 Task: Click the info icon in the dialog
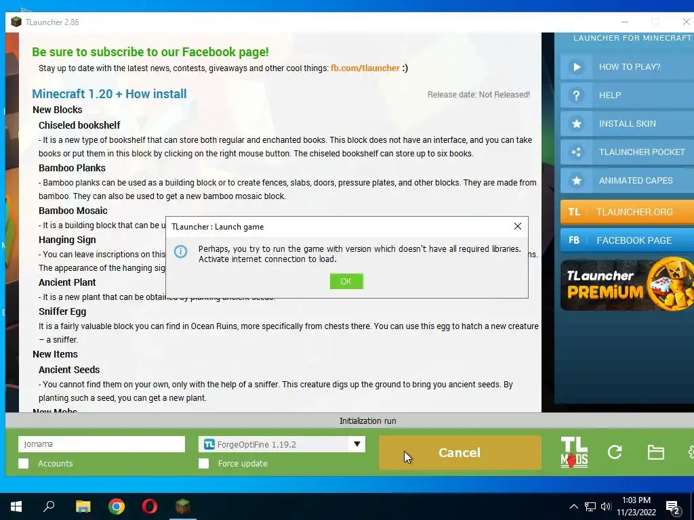pos(180,252)
